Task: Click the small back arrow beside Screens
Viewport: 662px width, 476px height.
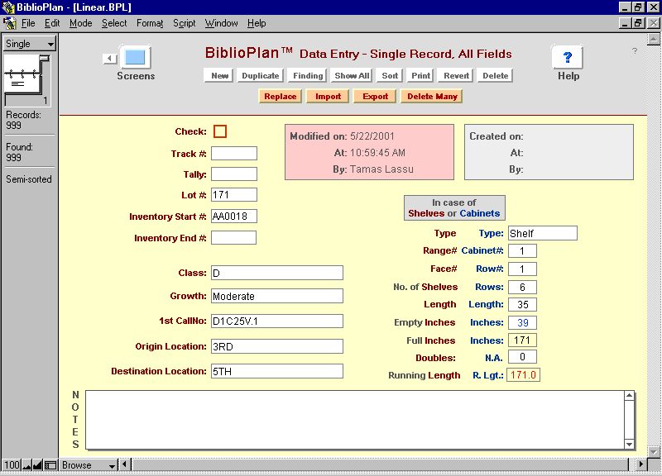Action: tap(110, 58)
